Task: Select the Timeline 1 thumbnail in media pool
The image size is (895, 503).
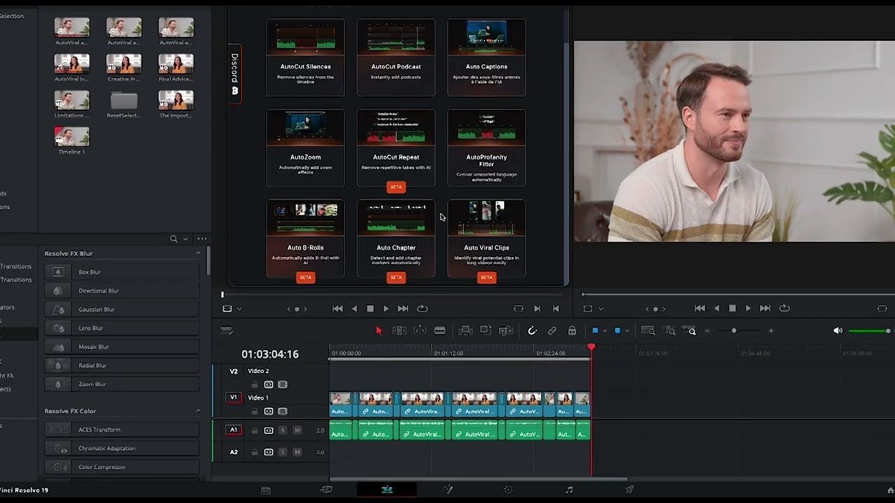Action: click(x=72, y=140)
